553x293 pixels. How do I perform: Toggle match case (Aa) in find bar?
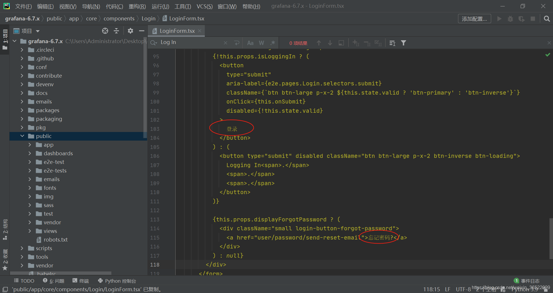pyautogui.click(x=250, y=43)
